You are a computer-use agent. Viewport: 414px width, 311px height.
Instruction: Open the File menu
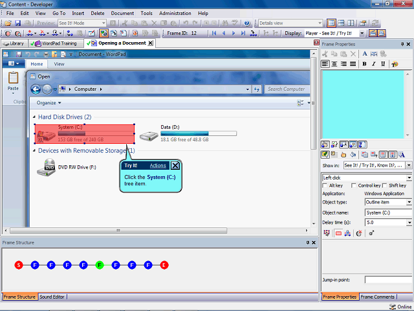coord(10,13)
